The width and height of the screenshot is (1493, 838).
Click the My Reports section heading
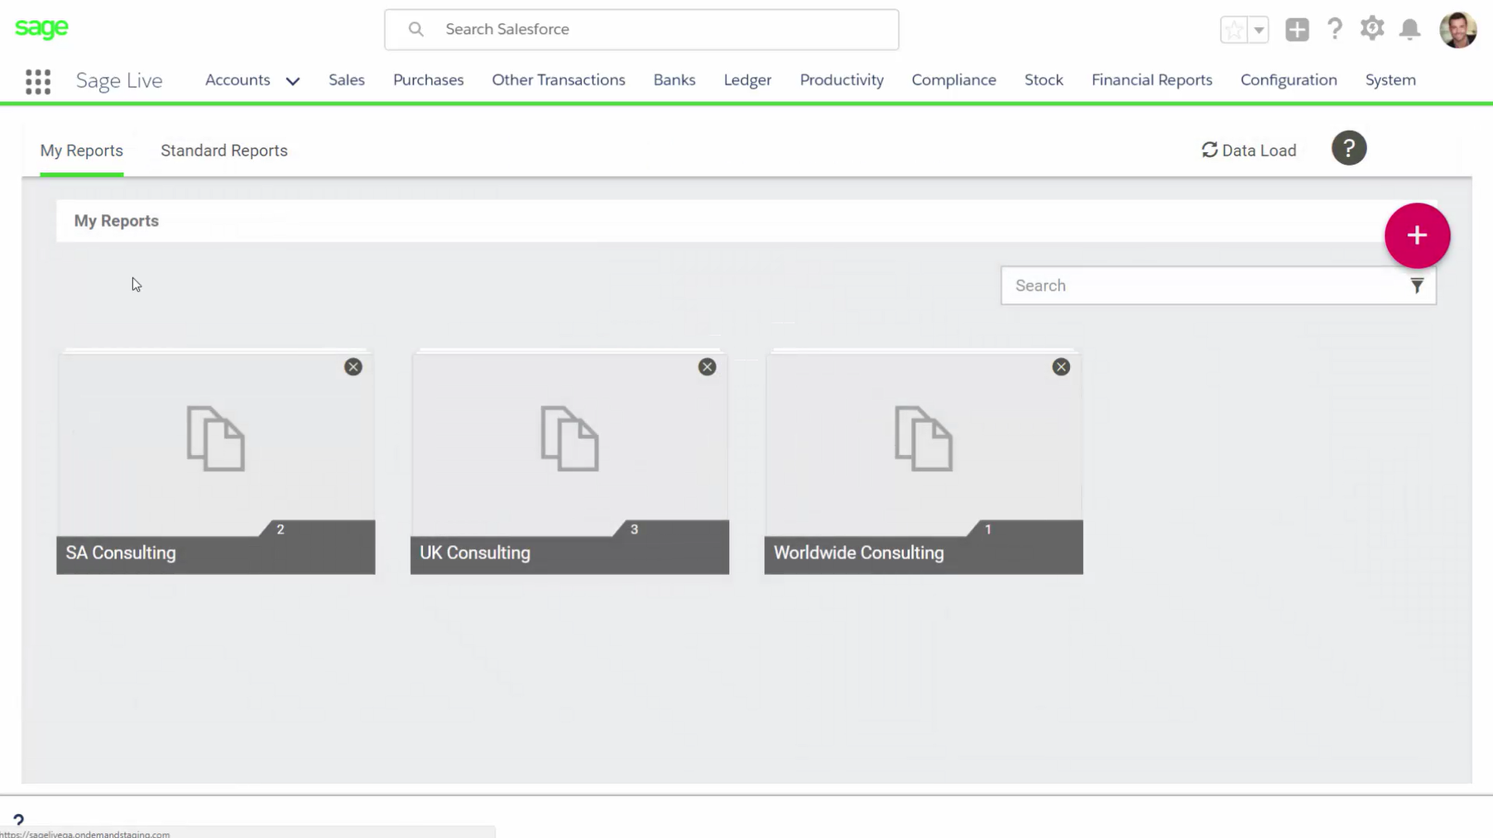coord(117,221)
